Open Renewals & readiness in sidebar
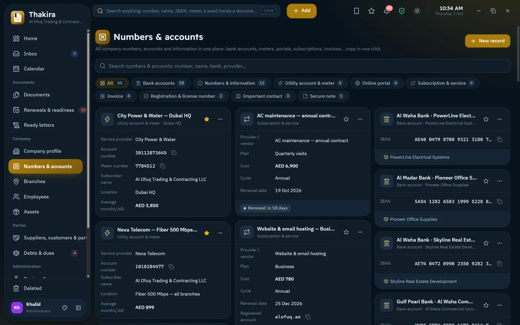 pos(48,110)
